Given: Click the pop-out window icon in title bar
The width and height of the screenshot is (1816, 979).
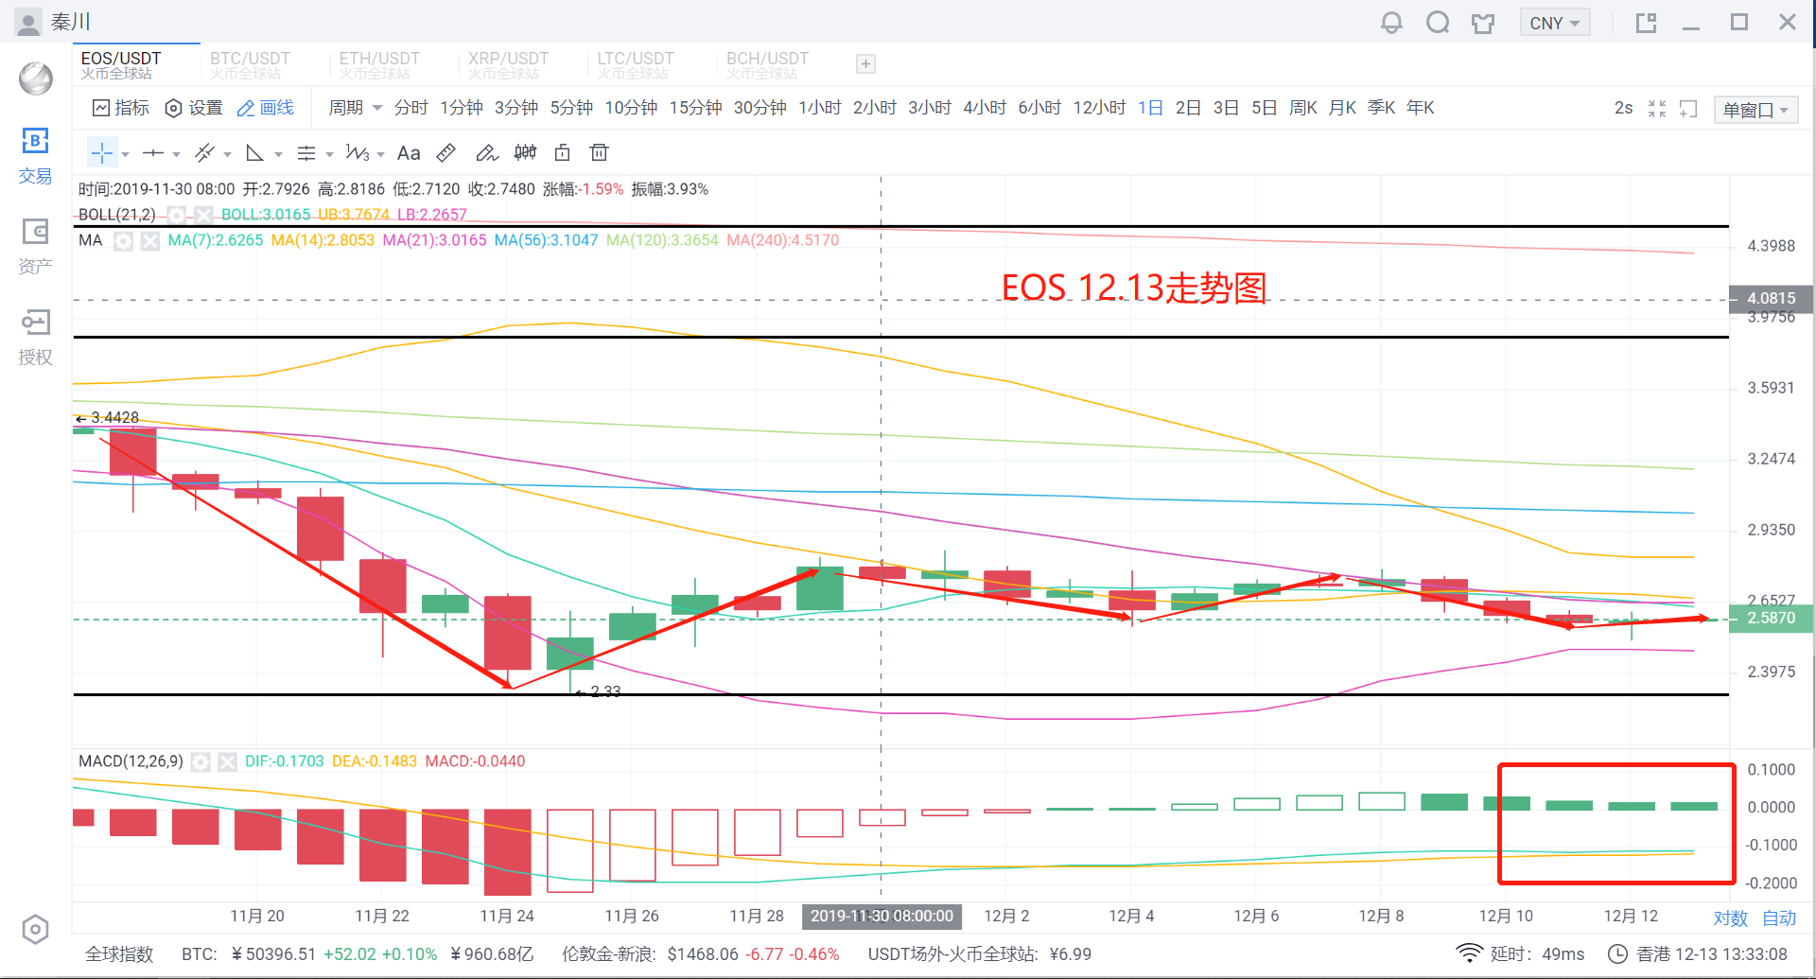Looking at the screenshot, I should coord(1646,23).
